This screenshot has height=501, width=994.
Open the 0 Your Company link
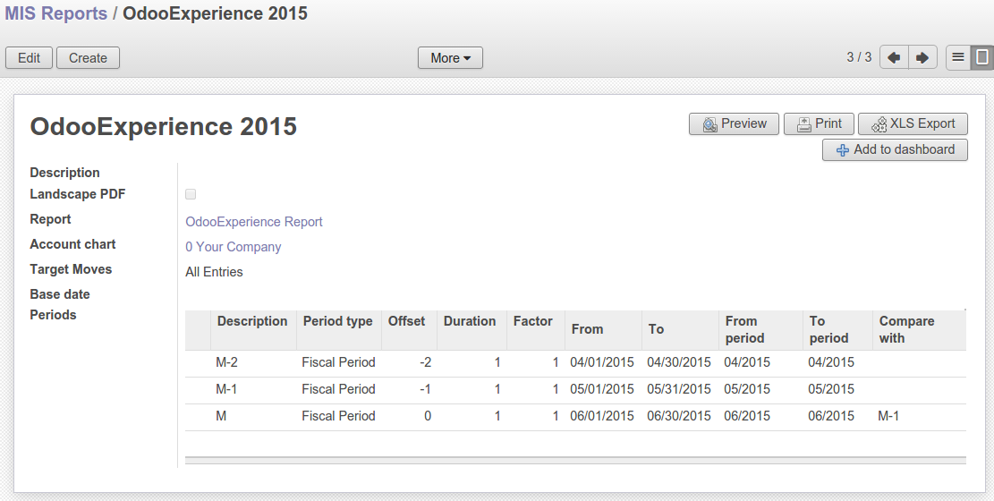(x=233, y=247)
